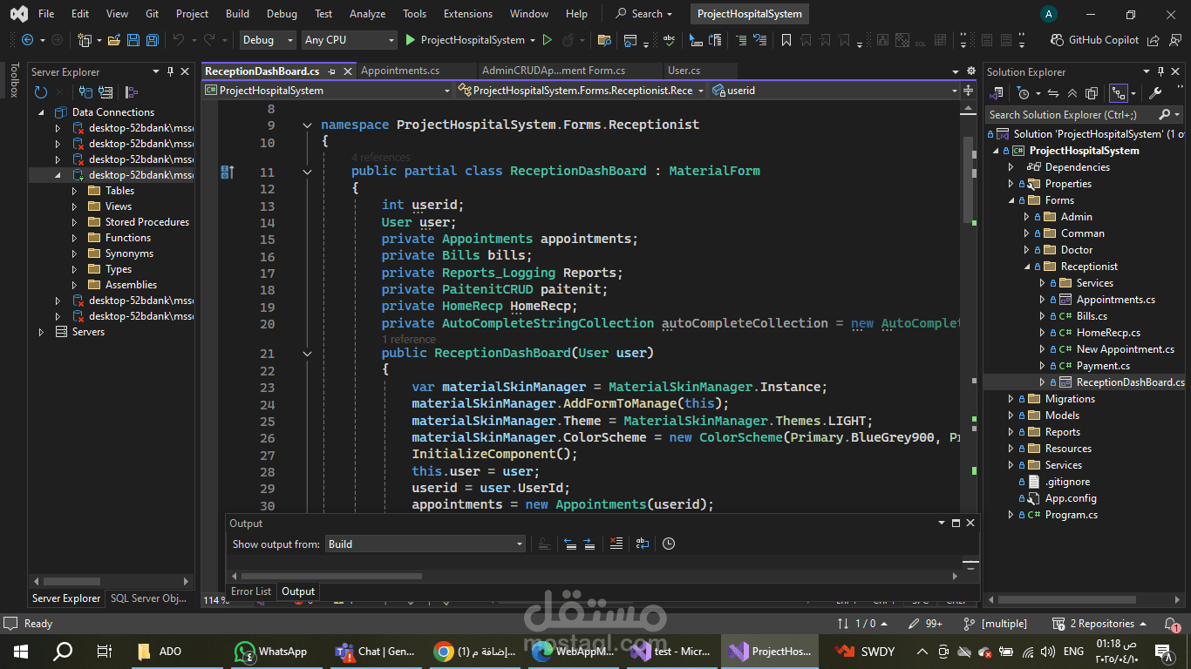
Task: Click the Search Solution Explorer input field
Action: tap(1072, 115)
